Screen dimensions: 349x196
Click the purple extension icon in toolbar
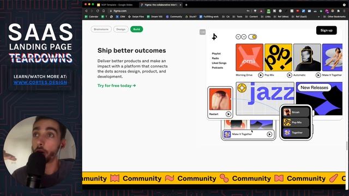(x=327, y=11)
